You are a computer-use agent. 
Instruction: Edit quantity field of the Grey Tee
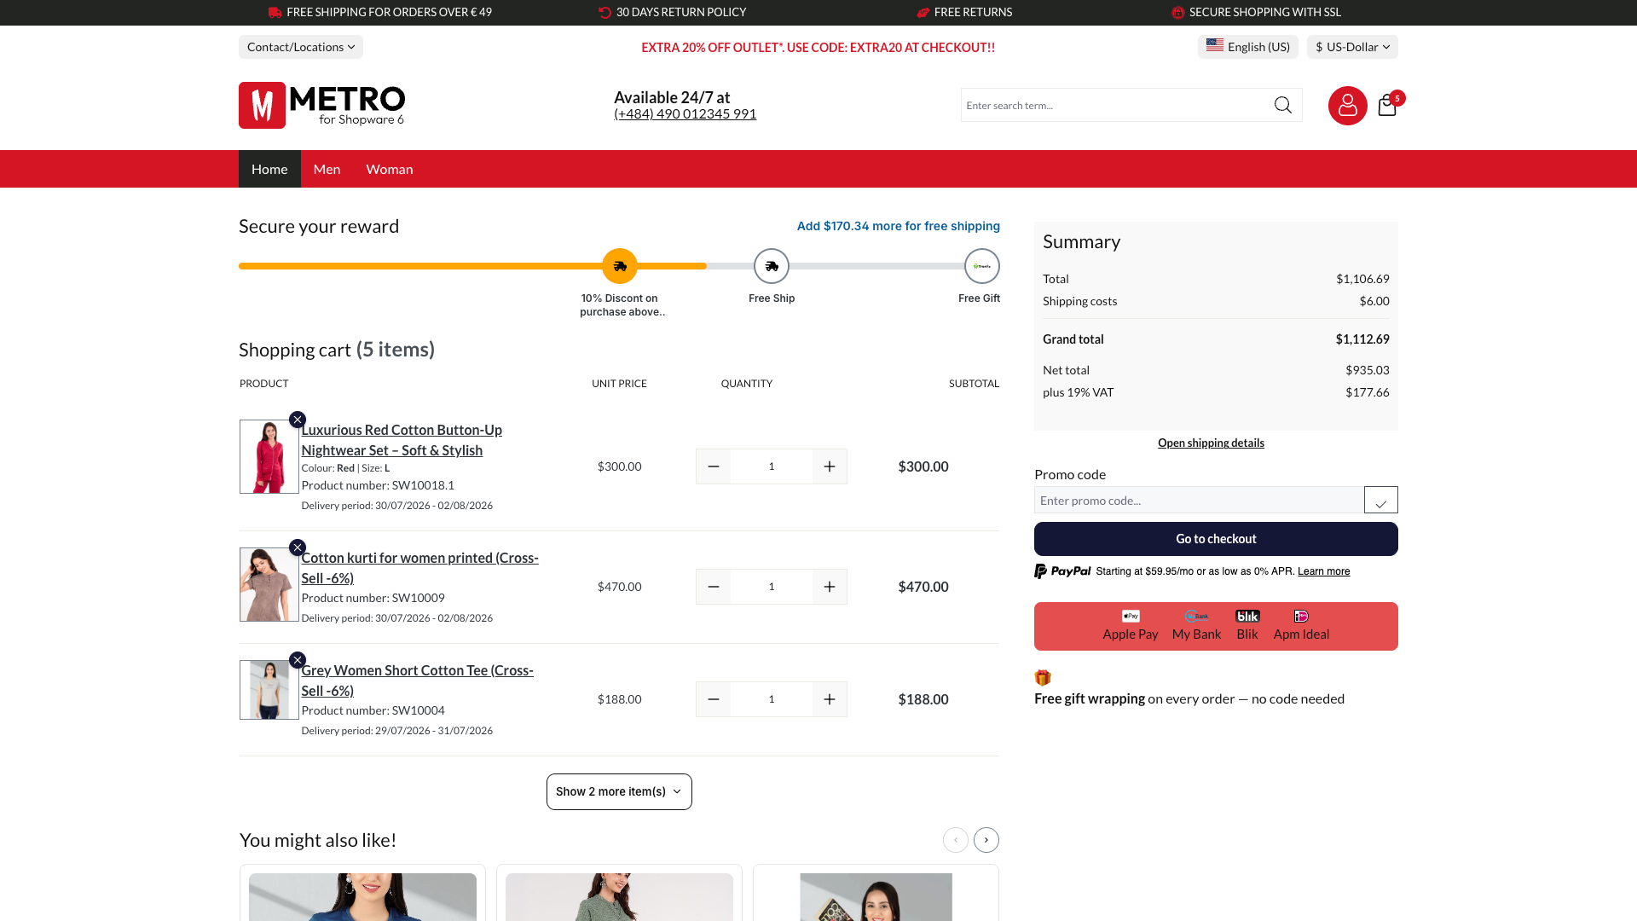pos(772,699)
